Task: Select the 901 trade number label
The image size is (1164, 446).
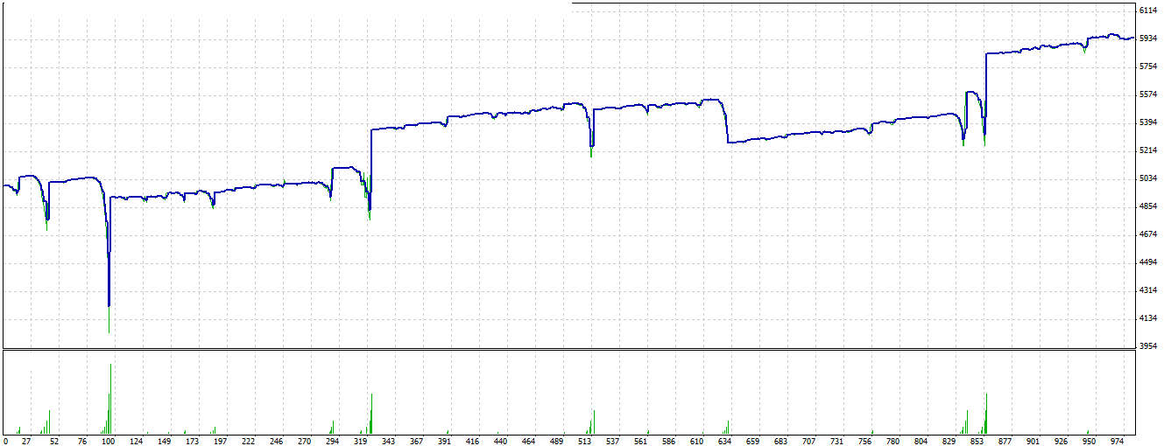Action: [1033, 441]
